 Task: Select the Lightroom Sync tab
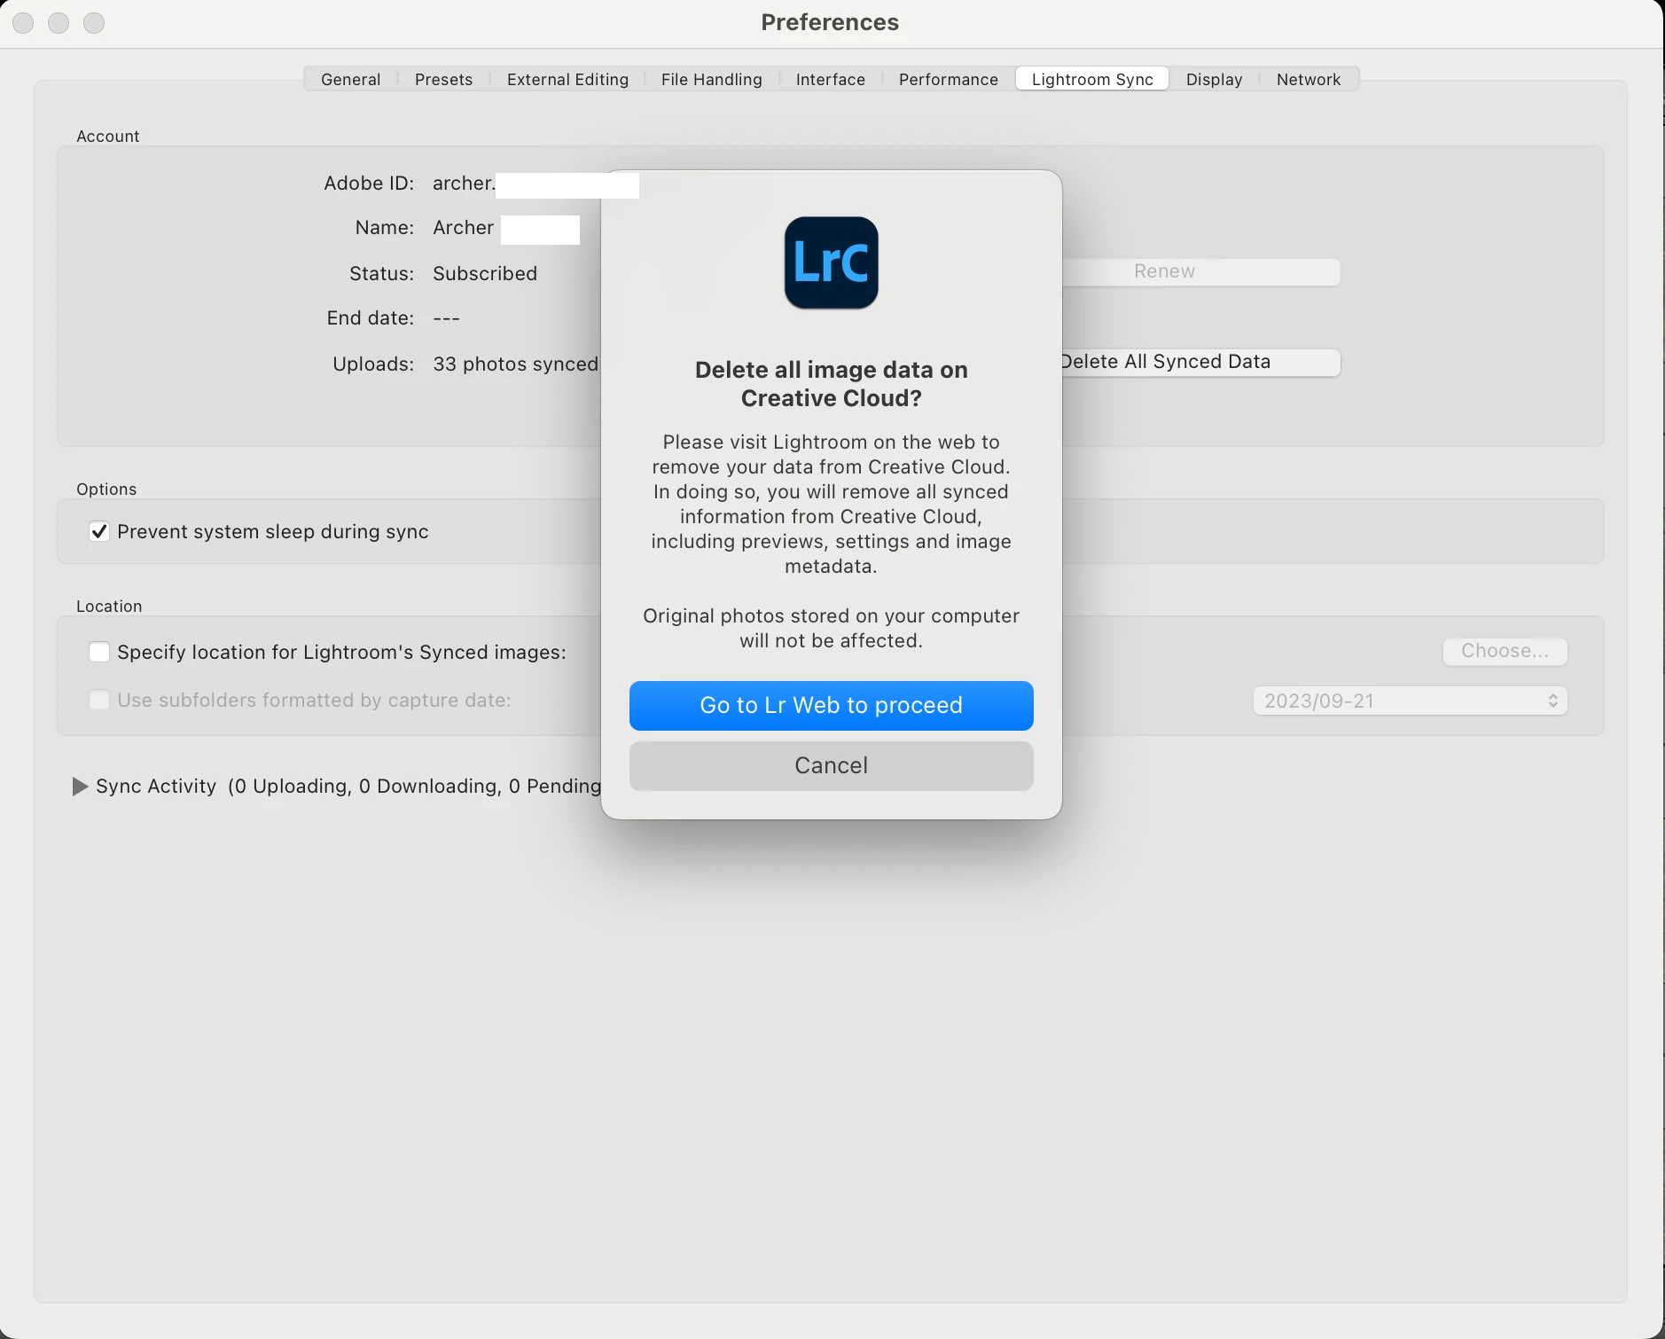[1092, 79]
